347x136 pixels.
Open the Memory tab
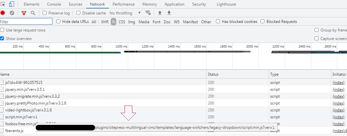[150, 4]
